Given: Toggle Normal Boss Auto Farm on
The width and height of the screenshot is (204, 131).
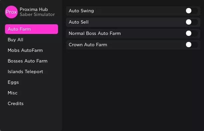Looking at the screenshot, I should pos(192,33).
